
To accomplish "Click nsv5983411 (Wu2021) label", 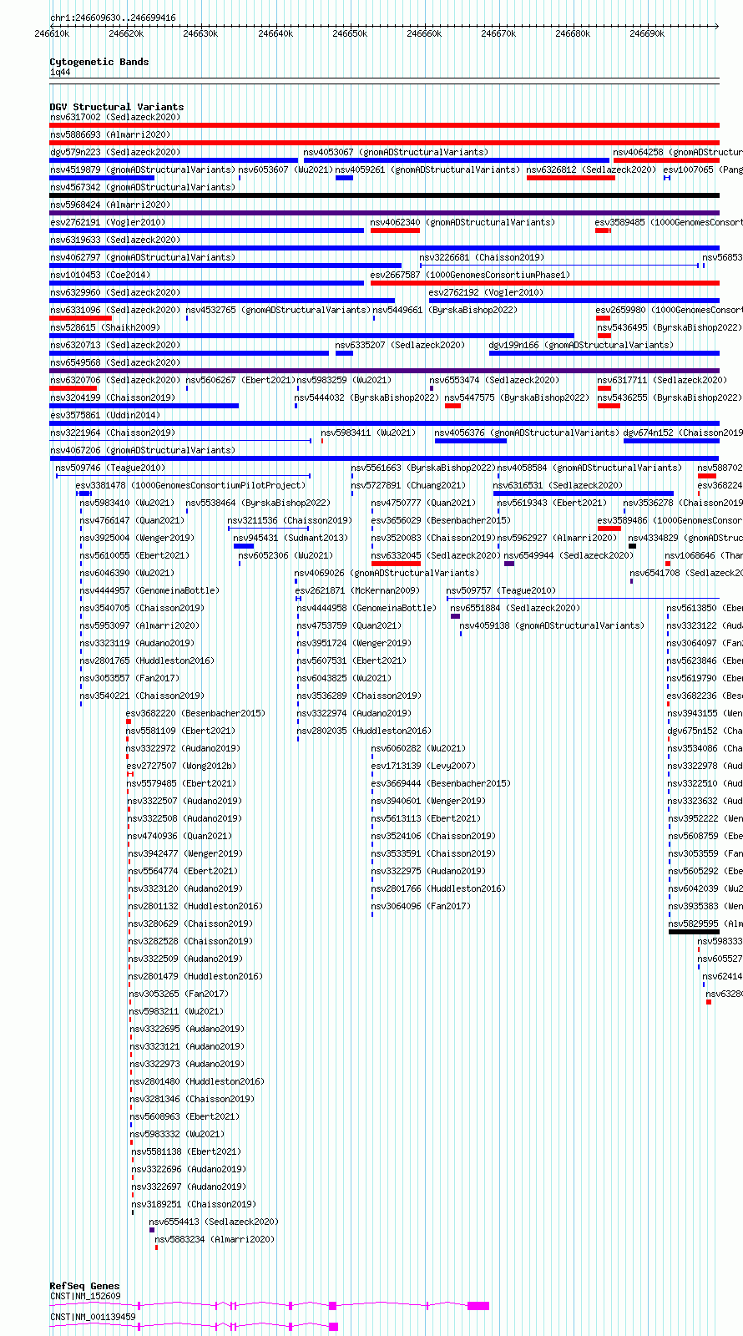I will tap(368, 433).
